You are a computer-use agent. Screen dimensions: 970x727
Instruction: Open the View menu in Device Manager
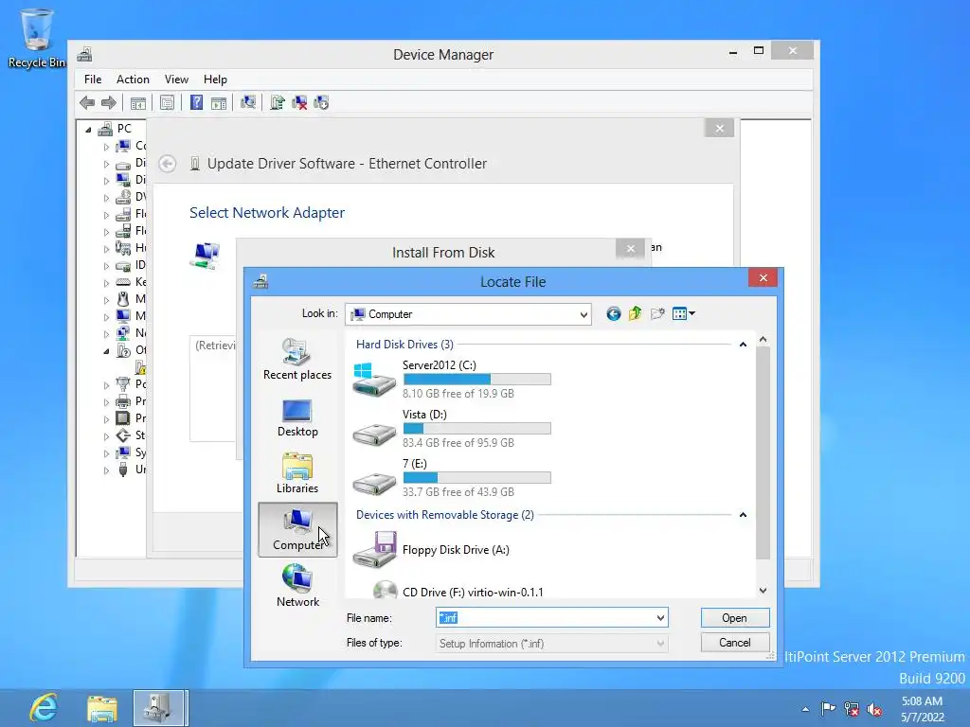point(176,80)
